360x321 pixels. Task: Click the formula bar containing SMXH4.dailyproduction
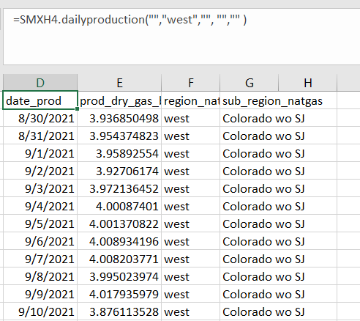tap(181, 37)
